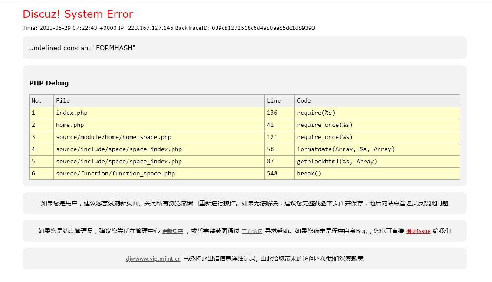492x282 pixels.
Task: Click the source/function/function_space.php entry
Action: click(x=115, y=174)
